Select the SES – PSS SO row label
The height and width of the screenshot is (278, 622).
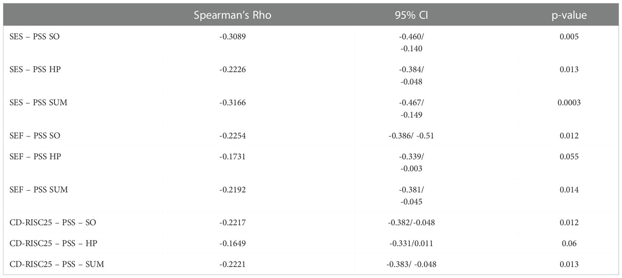(x=35, y=37)
